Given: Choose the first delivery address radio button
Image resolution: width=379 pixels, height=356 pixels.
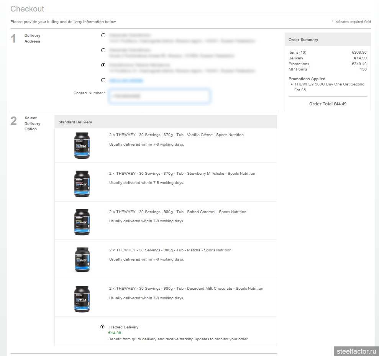Looking at the screenshot, I should pyautogui.click(x=103, y=35).
